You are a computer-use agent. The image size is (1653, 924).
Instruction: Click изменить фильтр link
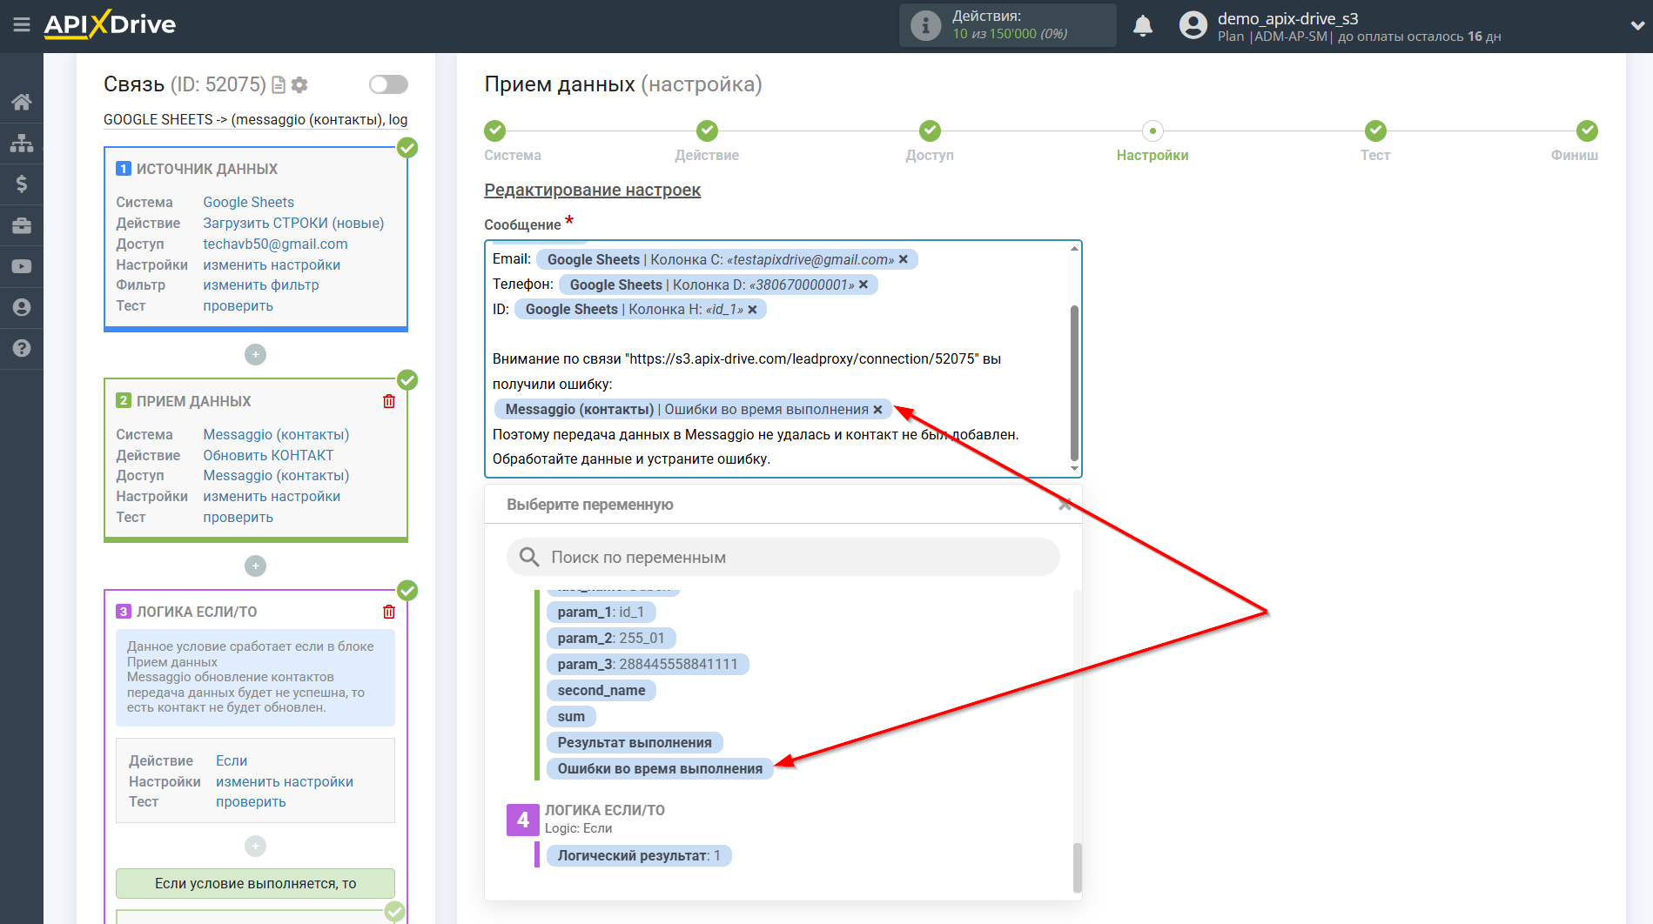(x=260, y=285)
